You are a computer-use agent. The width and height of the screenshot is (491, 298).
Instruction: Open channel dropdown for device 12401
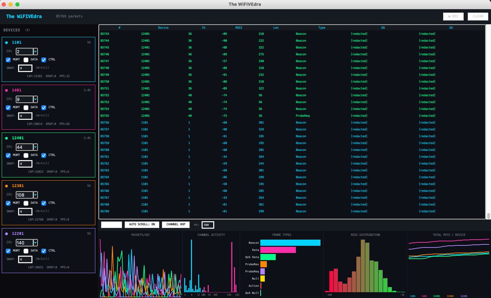(36, 147)
